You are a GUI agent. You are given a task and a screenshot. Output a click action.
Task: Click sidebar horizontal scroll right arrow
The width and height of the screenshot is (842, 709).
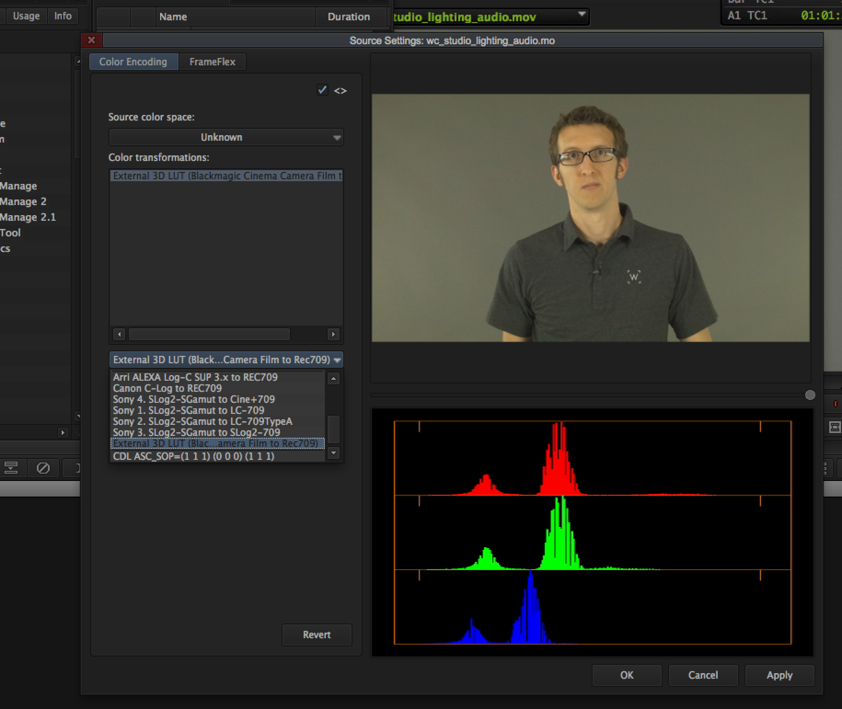pos(63,433)
